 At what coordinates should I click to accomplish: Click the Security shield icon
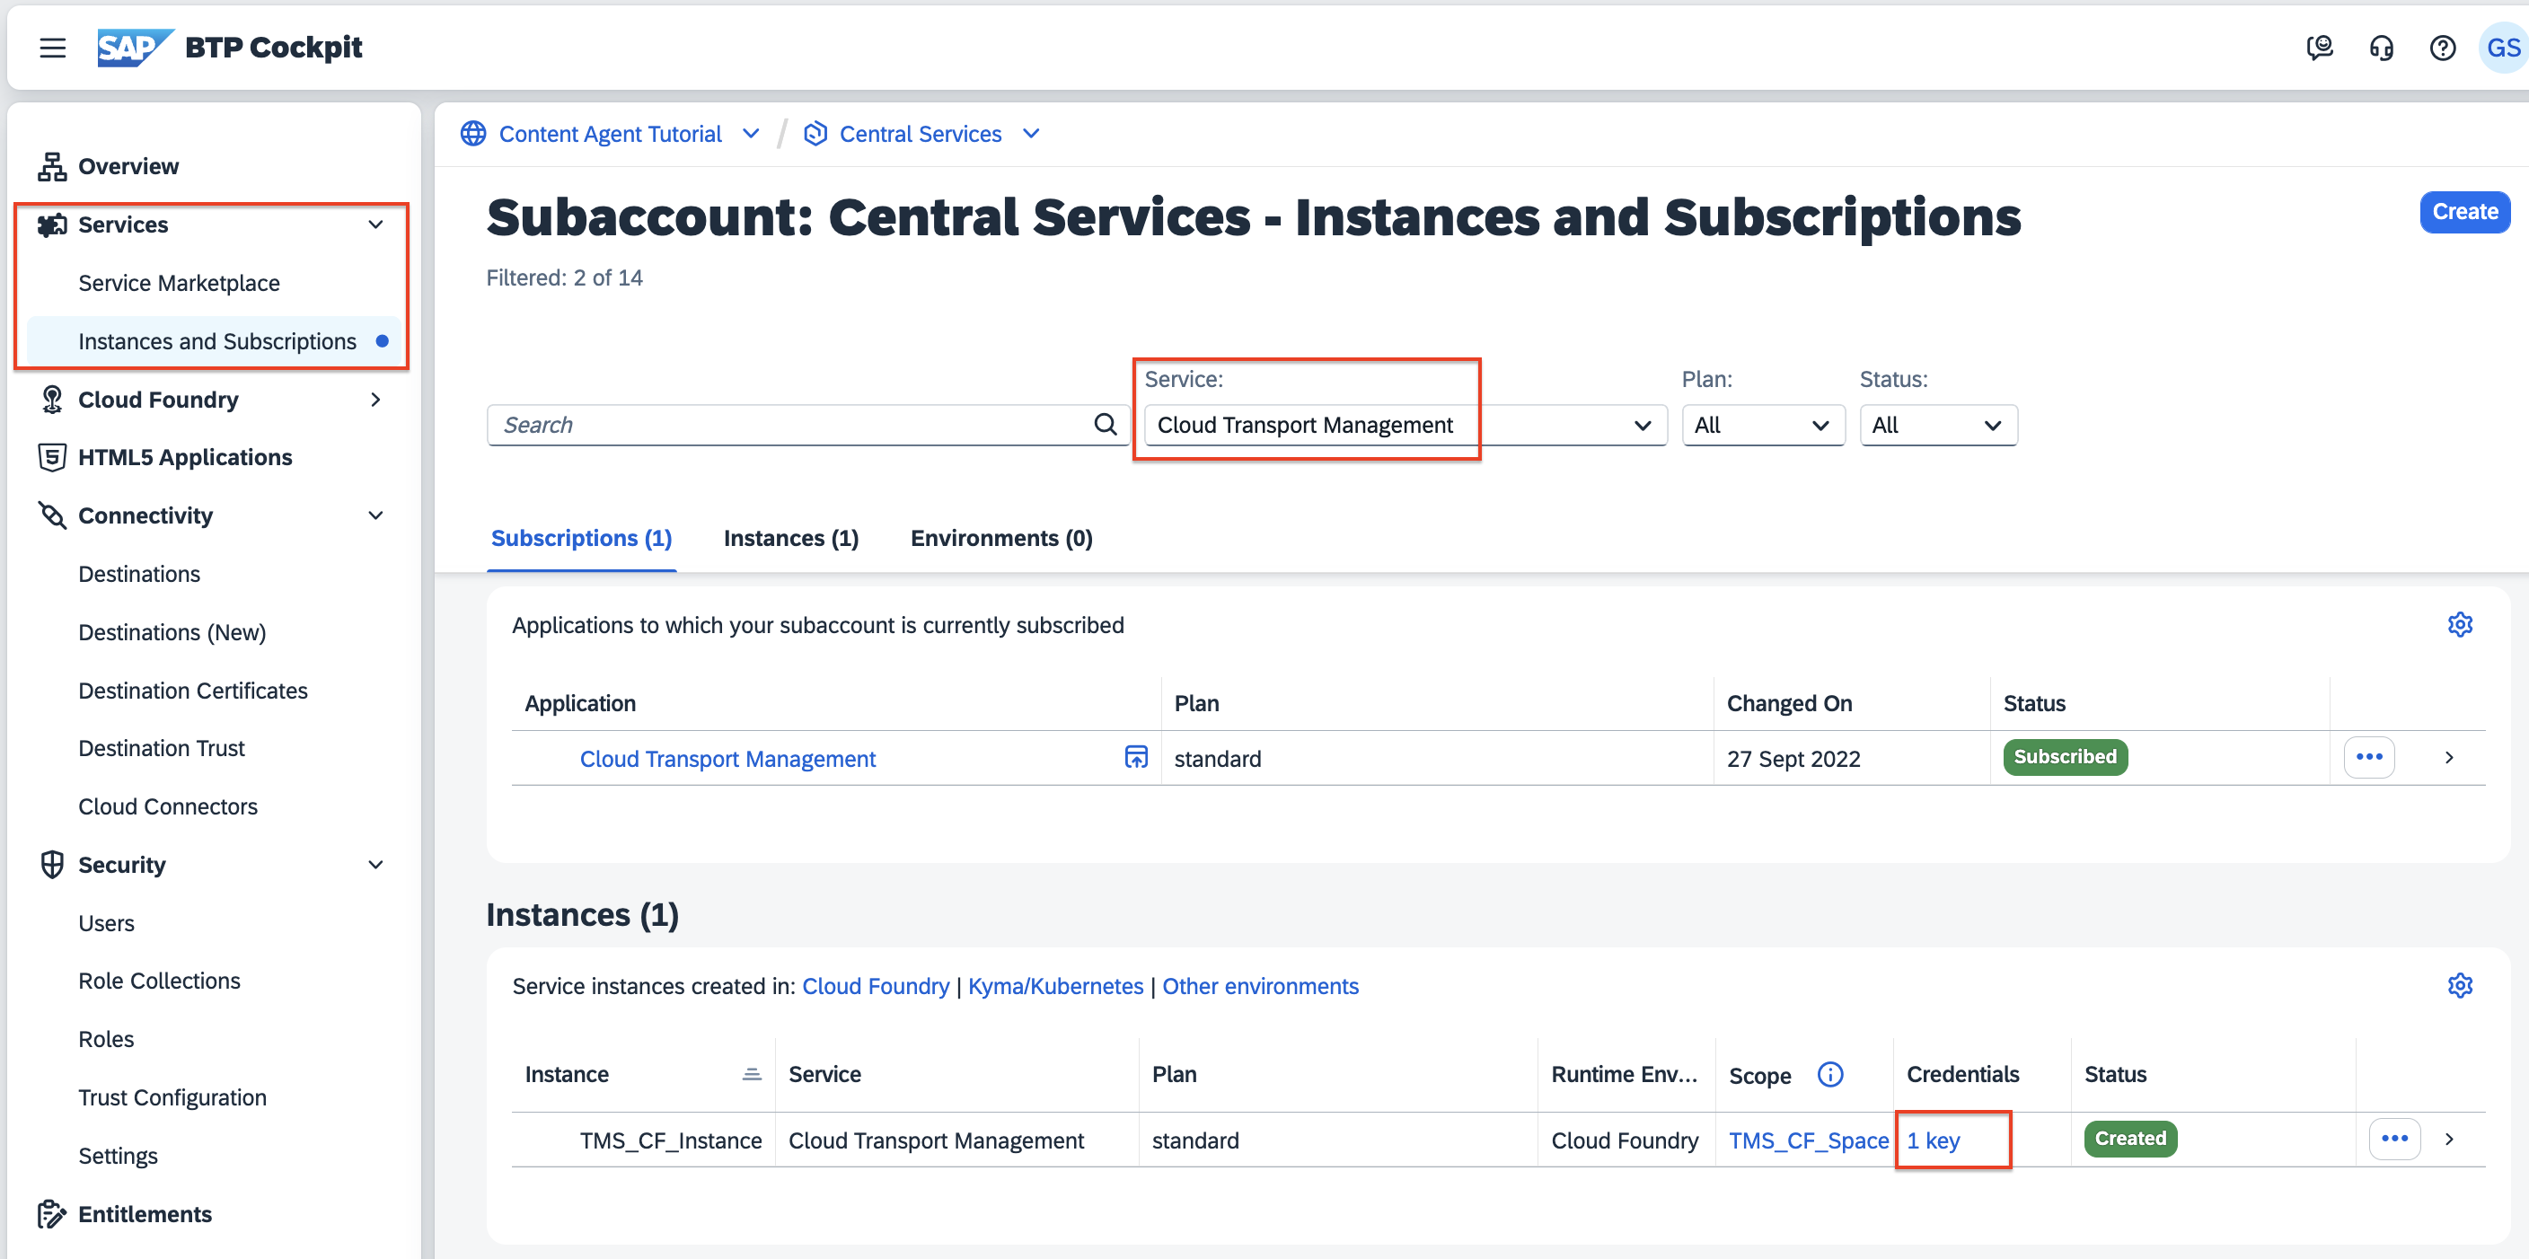(52, 865)
